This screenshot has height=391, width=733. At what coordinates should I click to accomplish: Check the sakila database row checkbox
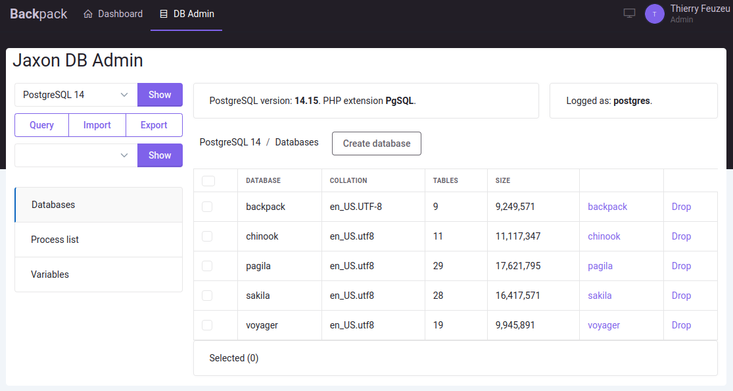[x=207, y=296]
